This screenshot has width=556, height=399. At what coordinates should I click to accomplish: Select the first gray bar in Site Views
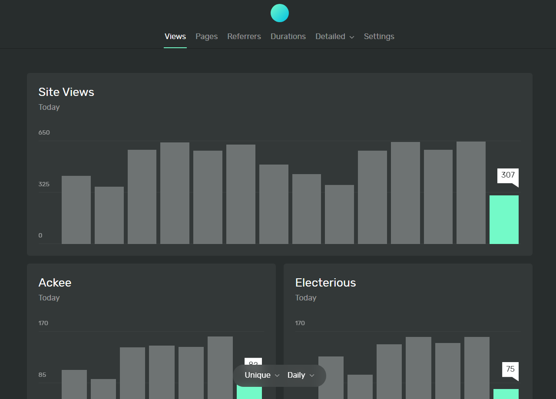(76, 210)
